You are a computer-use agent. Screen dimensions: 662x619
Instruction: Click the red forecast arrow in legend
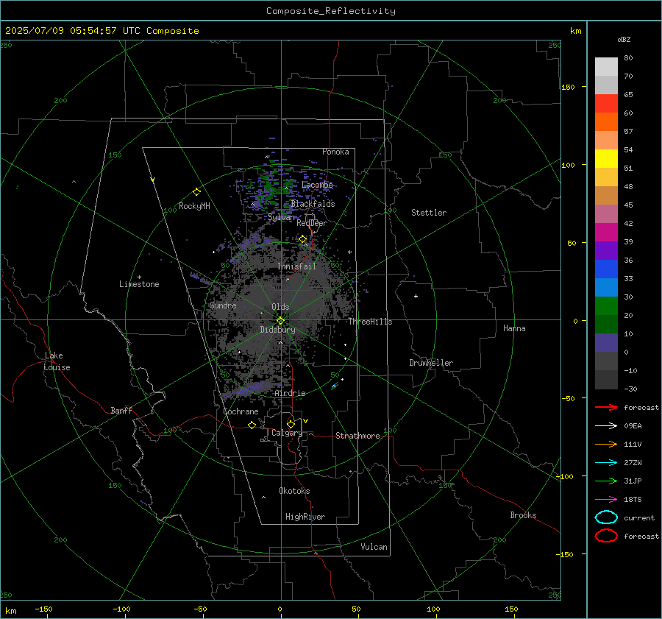click(606, 407)
